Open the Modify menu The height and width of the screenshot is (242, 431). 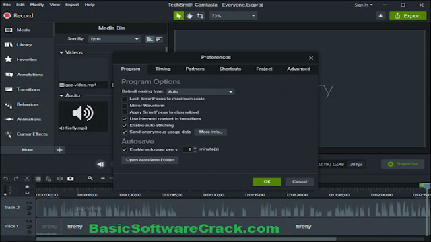[x=37, y=5]
